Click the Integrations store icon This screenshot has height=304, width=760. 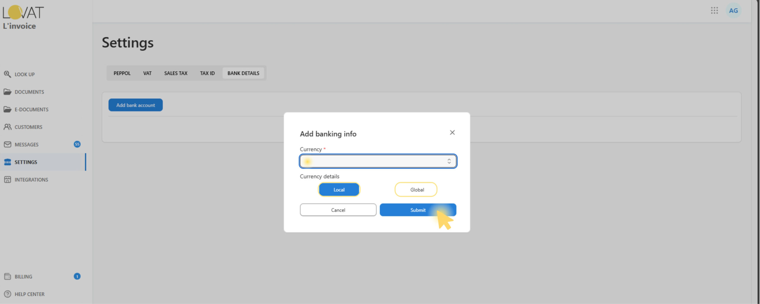(7, 180)
